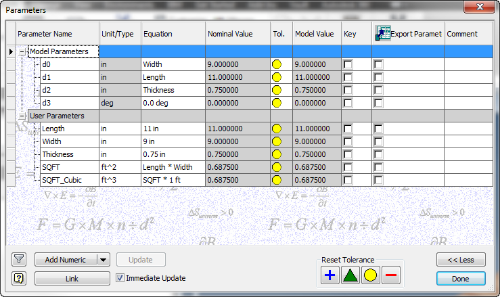The width and height of the screenshot is (500, 297).
Task: Click the ft^3 unit cell for SQFT_Cubic
Action: [120, 180]
